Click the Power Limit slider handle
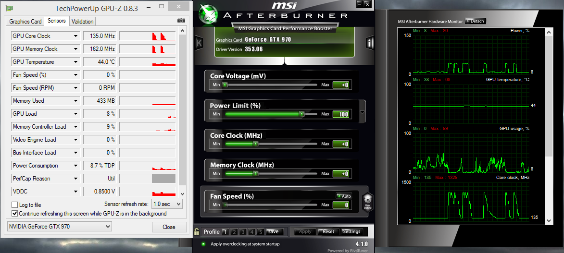 [x=302, y=114]
